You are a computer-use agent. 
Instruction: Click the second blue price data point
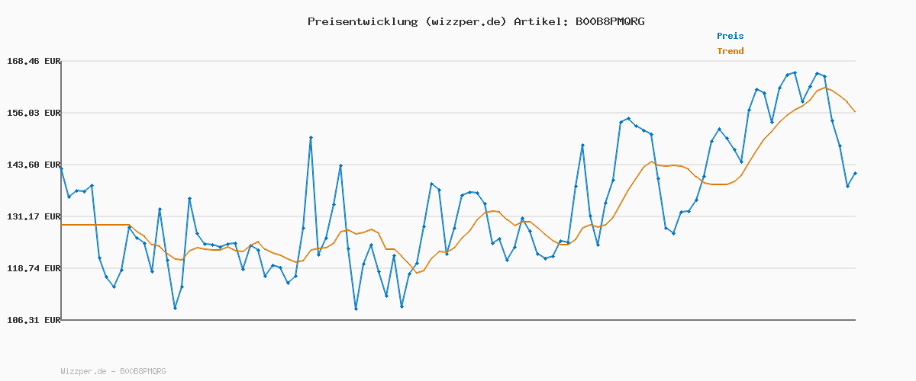click(x=69, y=197)
